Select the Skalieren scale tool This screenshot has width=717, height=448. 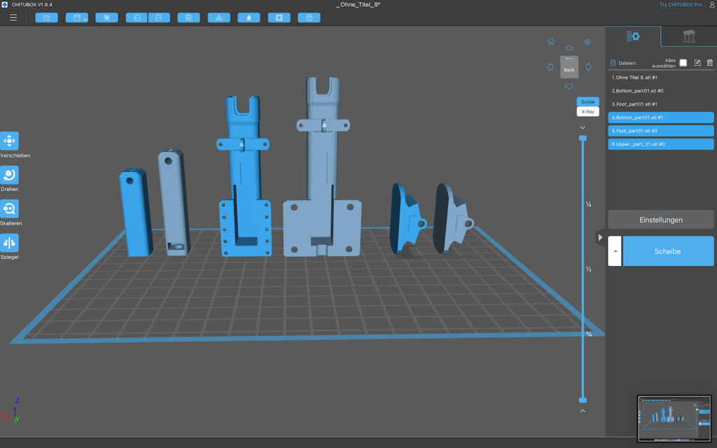tap(10, 209)
